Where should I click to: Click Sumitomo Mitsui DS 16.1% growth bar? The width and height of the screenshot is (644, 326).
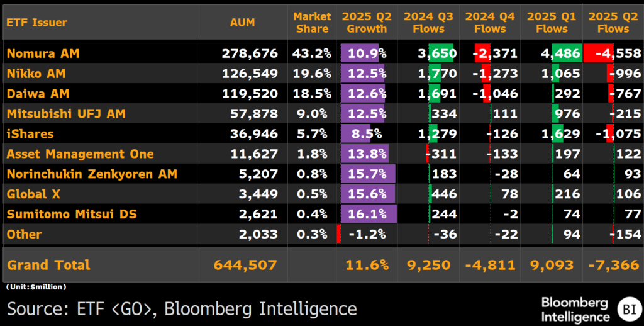(369, 214)
